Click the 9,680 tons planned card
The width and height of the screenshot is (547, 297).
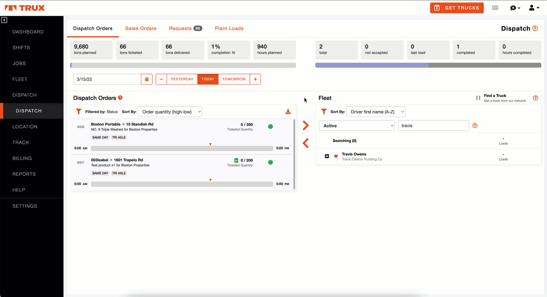[x=91, y=50]
